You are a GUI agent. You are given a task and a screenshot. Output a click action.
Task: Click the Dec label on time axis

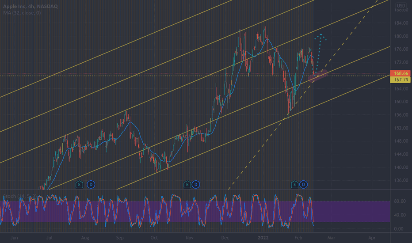[x=225, y=238]
